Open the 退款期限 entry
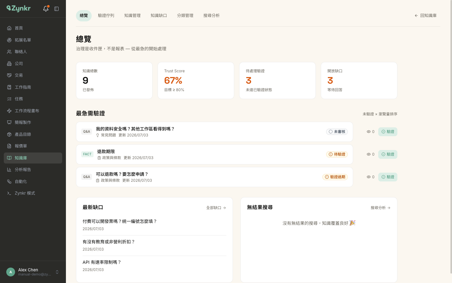 [214, 154]
